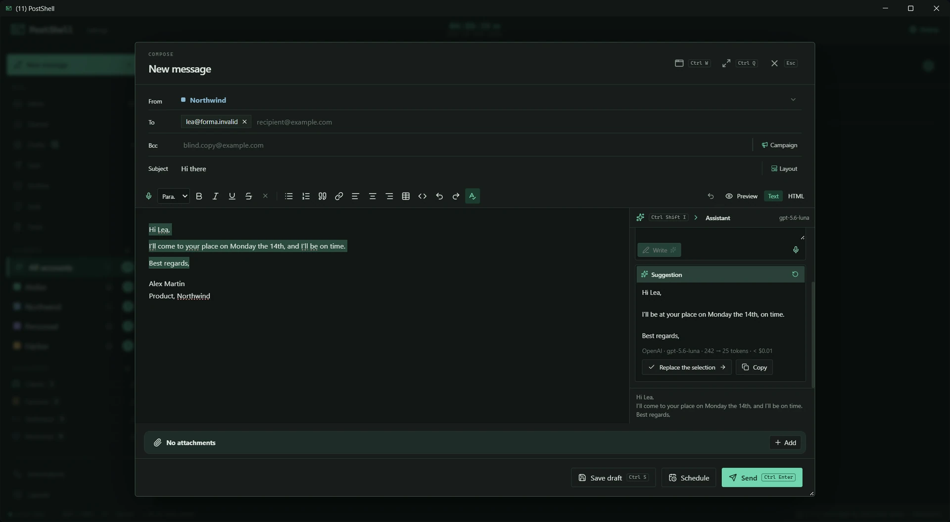Minimize compose window with the Ctrl W icon
This screenshot has height=522, width=950.
[679, 63]
